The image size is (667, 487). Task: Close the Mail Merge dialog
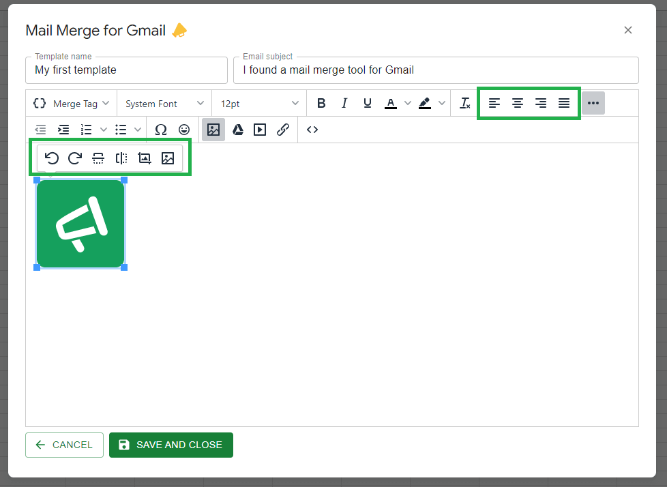(628, 30)
